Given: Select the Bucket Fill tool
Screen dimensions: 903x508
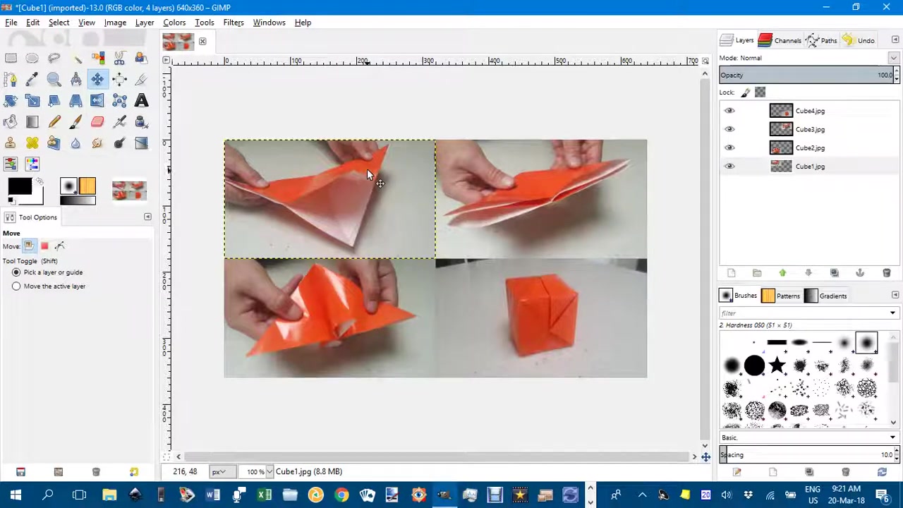Looking at the screenshot, I should click(x=11, y=121).
